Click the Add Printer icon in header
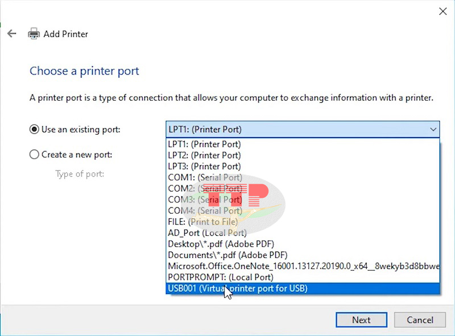This screenshot has width=455, height=336. pyautogui.click(x=33, y=34)
